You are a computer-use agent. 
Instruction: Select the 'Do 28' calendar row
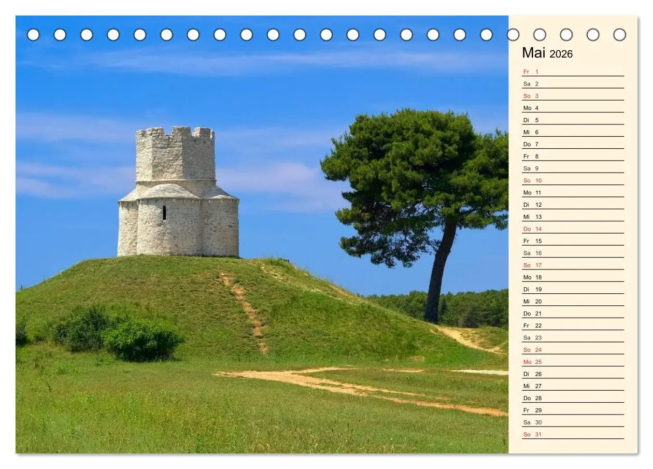click(x=573, y=398)
